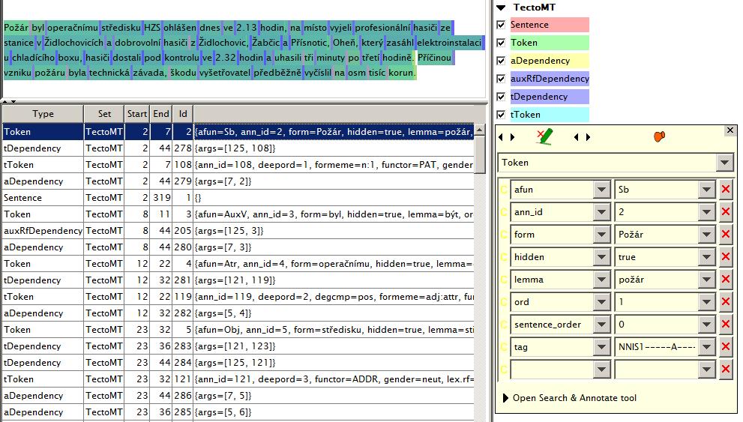Delete the form feature with red X

[x=726, y=235]
